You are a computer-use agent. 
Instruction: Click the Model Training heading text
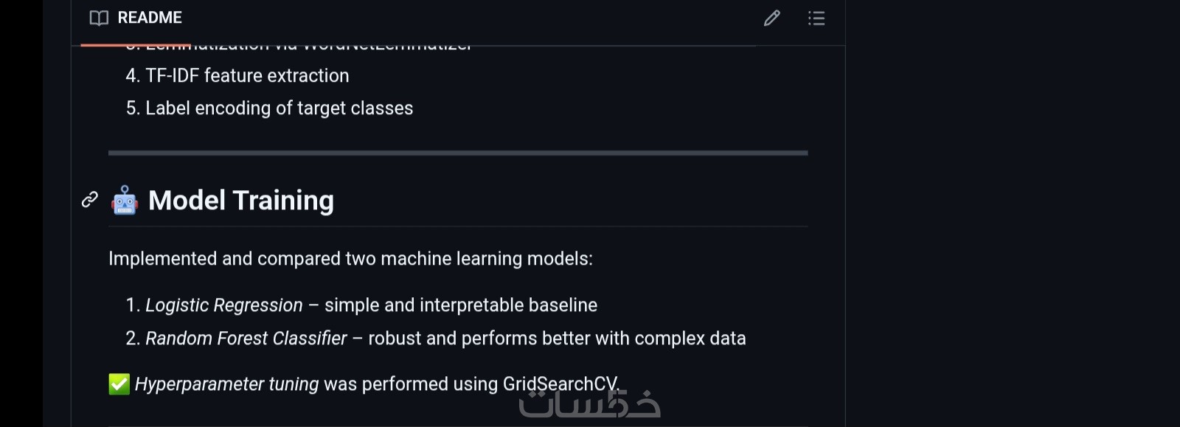[x=241, y=201]
